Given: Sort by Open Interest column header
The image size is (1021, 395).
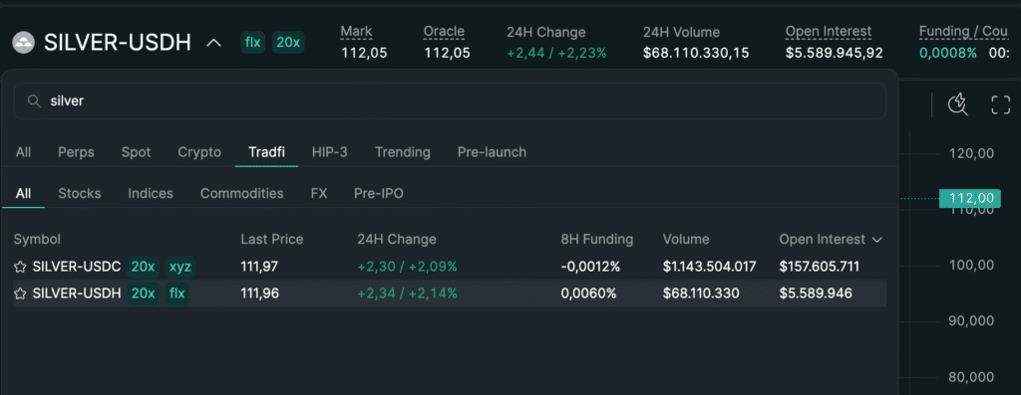Looking at the screenshot, I should (x=823, y=239).
